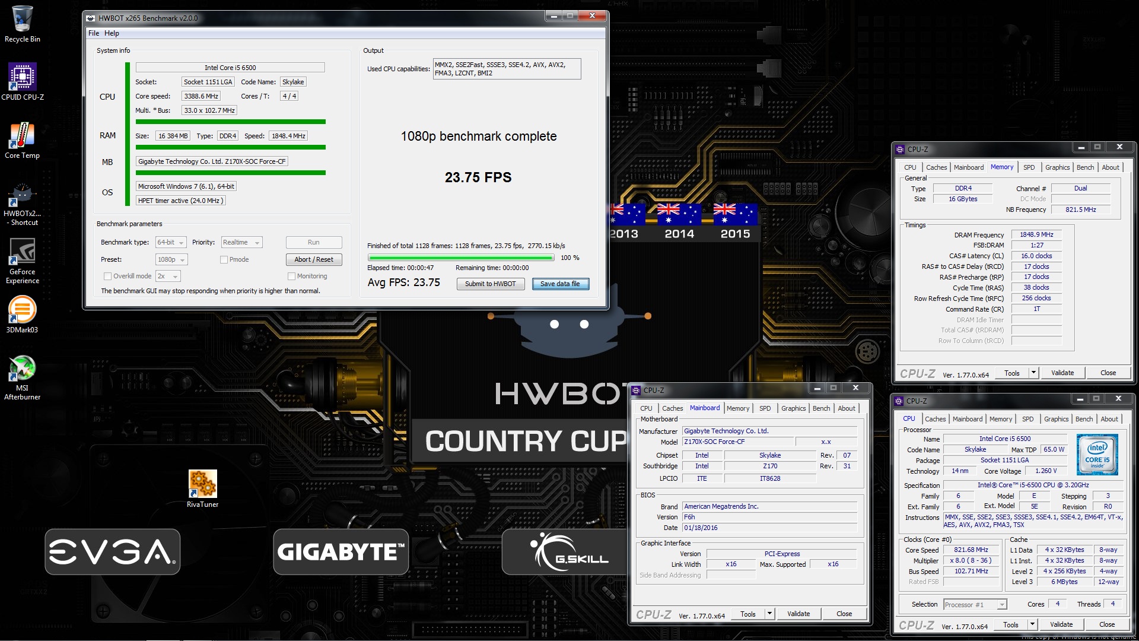The height and width of the screenshot is (641, 1139).
Task: Click the DRAM Frequency 1848.9 MHz value
Action: coord(1036,234)
